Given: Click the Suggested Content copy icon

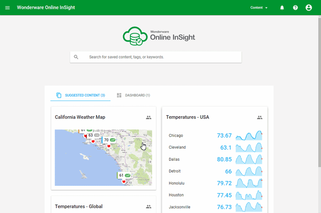Looking at the screenshot, I should pos(59,95).
